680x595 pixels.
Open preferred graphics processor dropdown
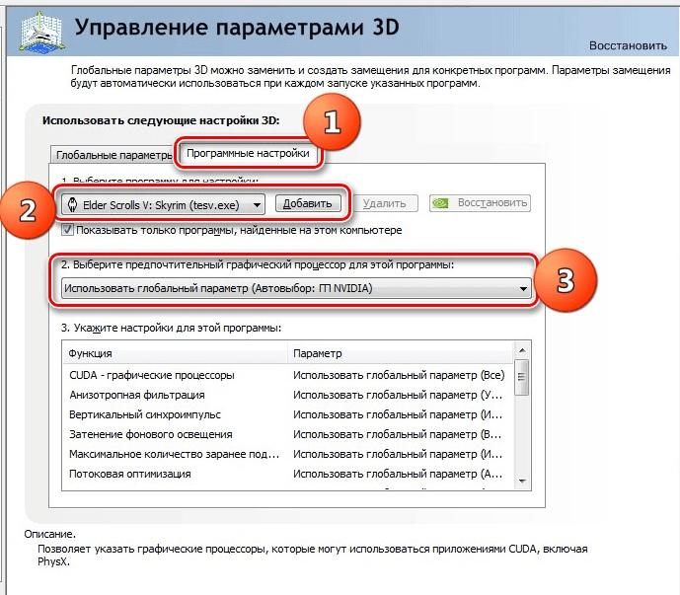tap(296, 288)
